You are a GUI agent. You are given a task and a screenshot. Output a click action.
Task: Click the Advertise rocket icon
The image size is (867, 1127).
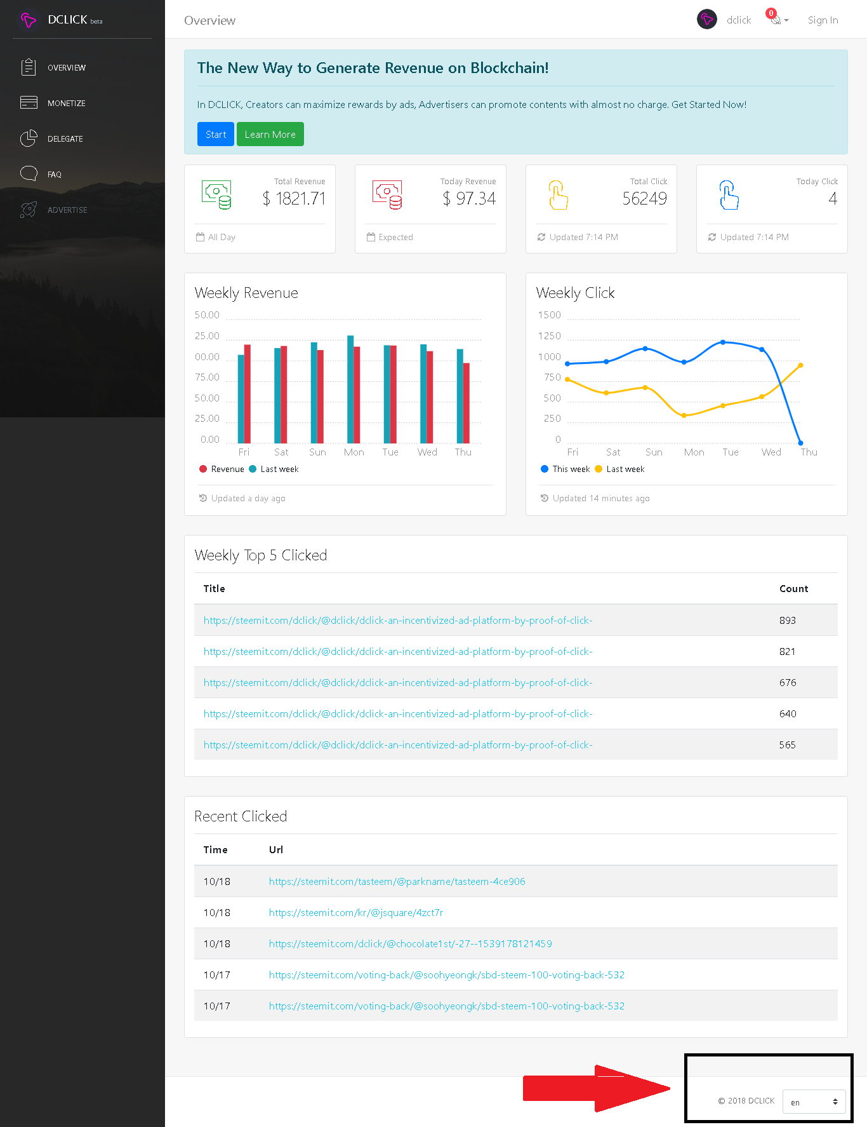(29, 210)
